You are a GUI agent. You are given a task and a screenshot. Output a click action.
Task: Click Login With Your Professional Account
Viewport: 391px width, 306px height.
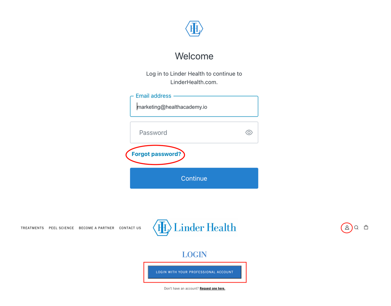click(195, 272)
